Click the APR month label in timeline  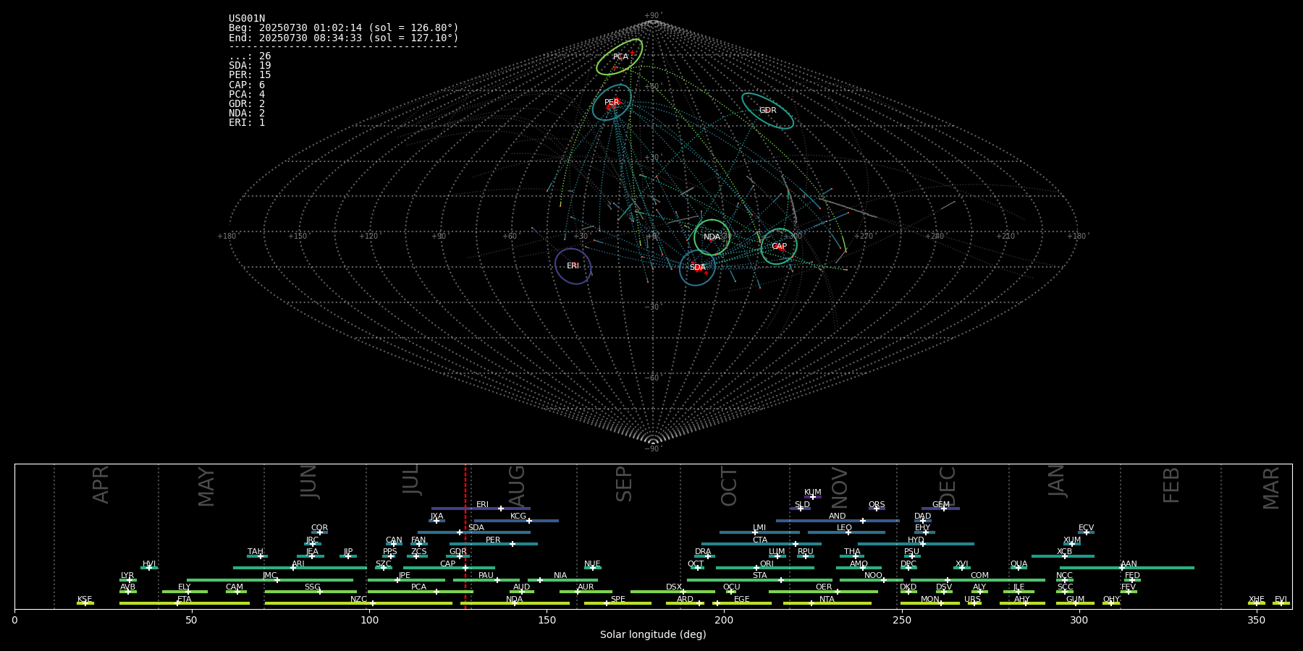tap(101, 484)
